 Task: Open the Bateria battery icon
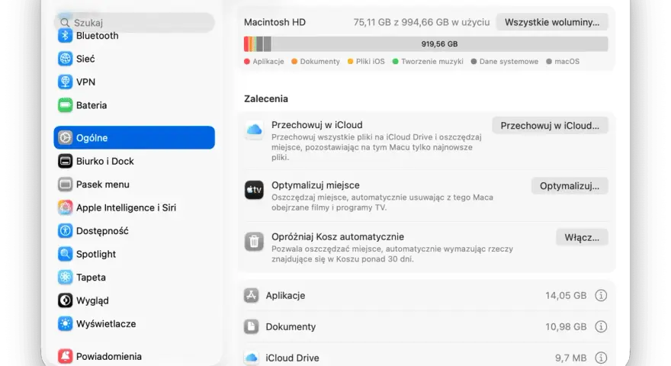click(65, 105)
